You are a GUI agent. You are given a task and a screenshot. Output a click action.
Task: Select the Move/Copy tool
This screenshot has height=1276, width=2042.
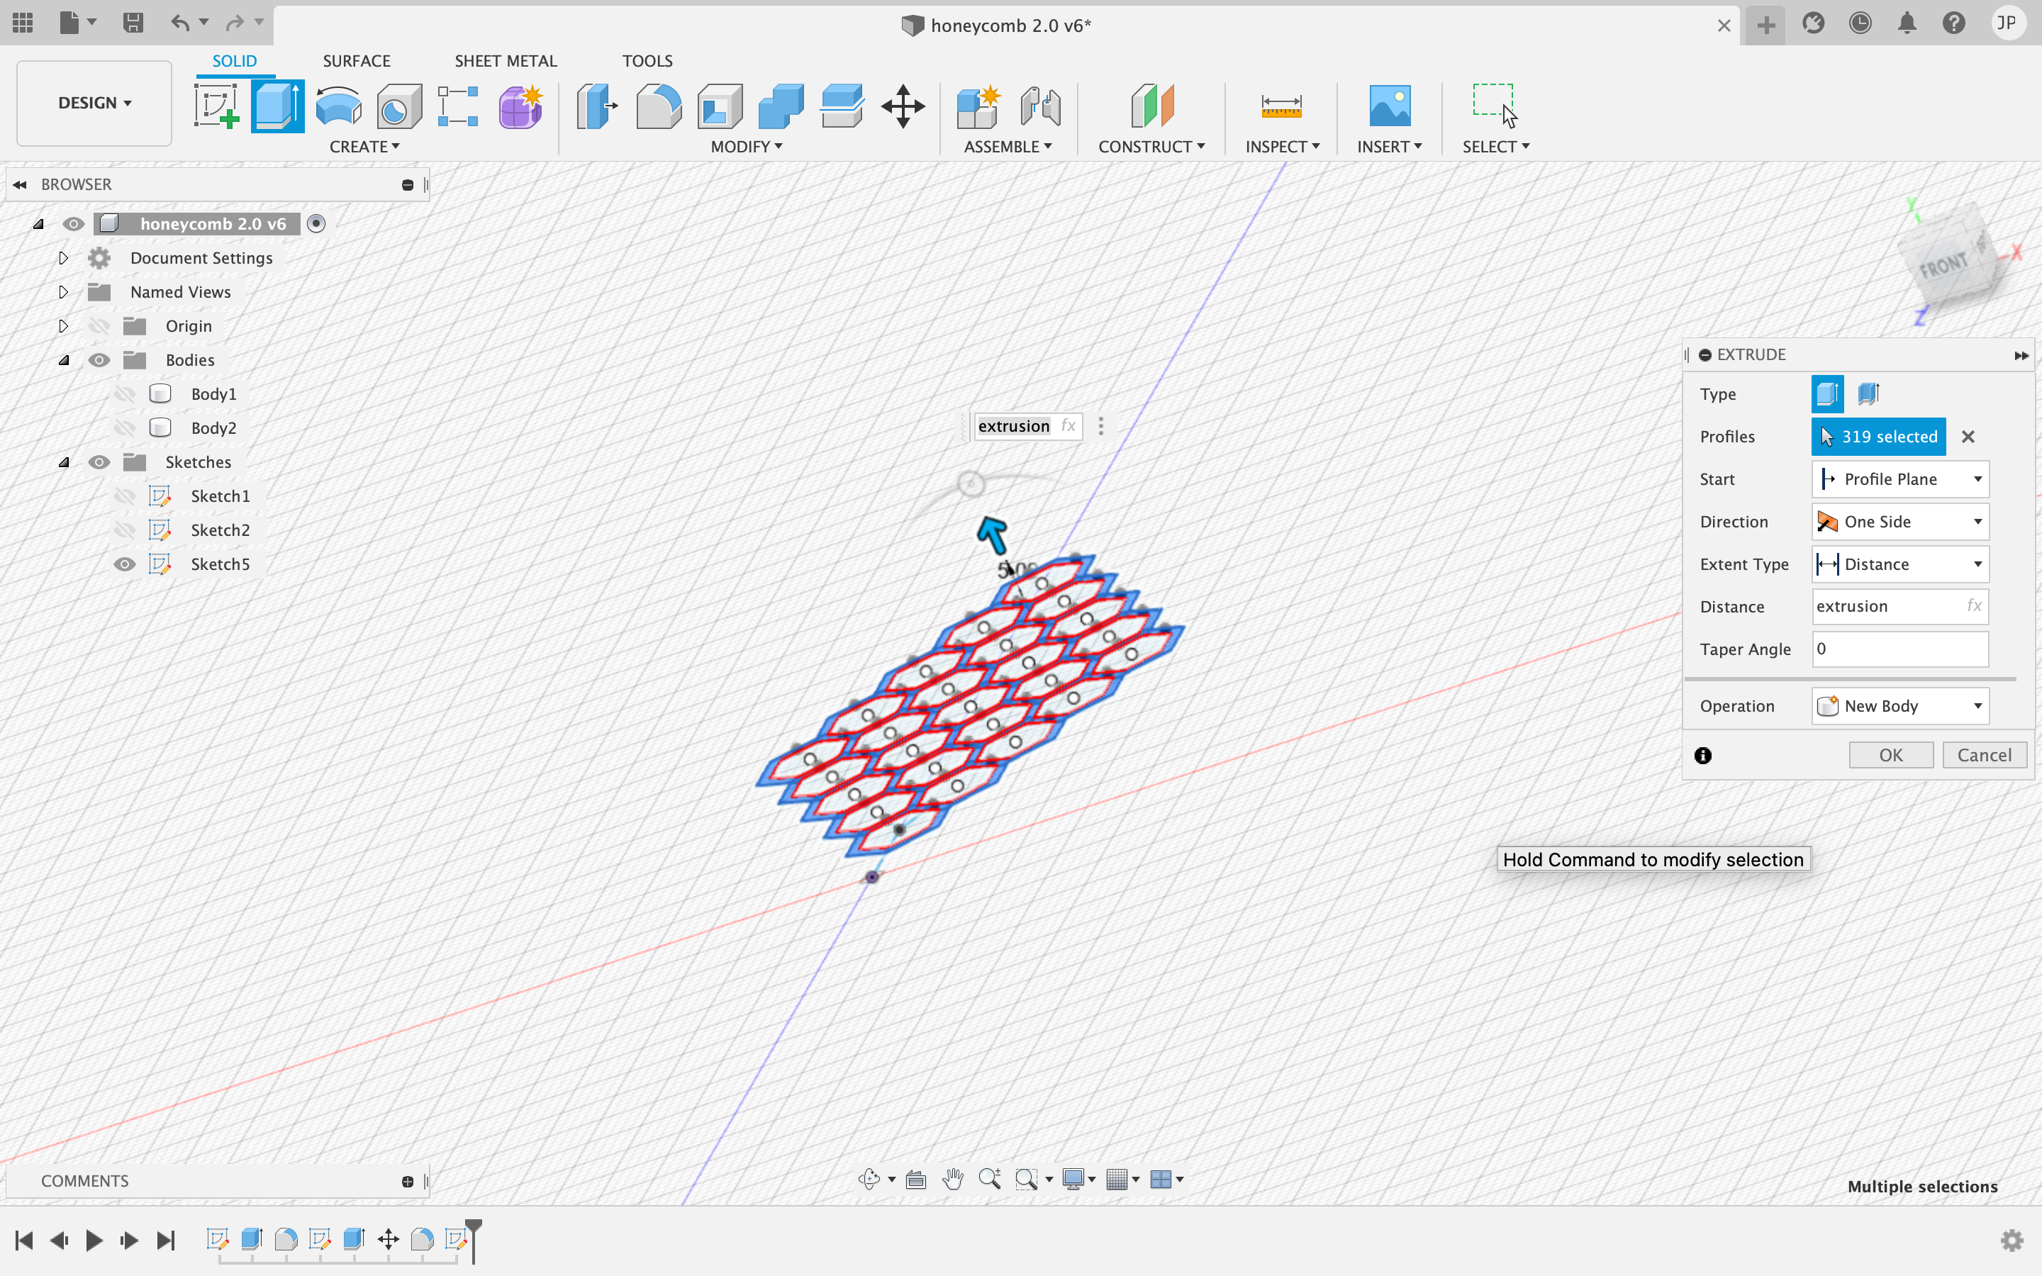pos(903,106)
